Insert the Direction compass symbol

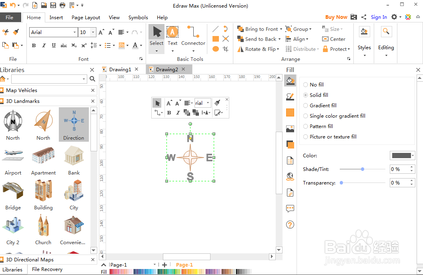click(x=74, y=124)
